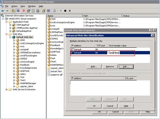The image size is (160, 119).
Task: Toggle the Show/Hide Console Tree icon
Action: 18,11
